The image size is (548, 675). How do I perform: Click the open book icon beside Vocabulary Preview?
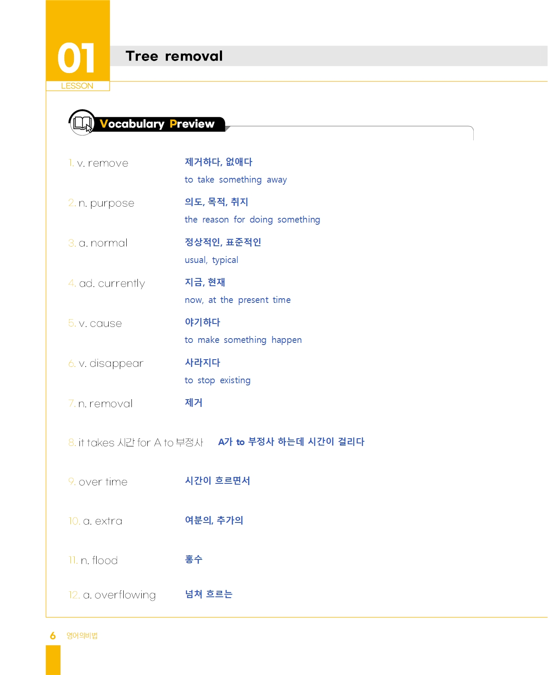point(82,123)
